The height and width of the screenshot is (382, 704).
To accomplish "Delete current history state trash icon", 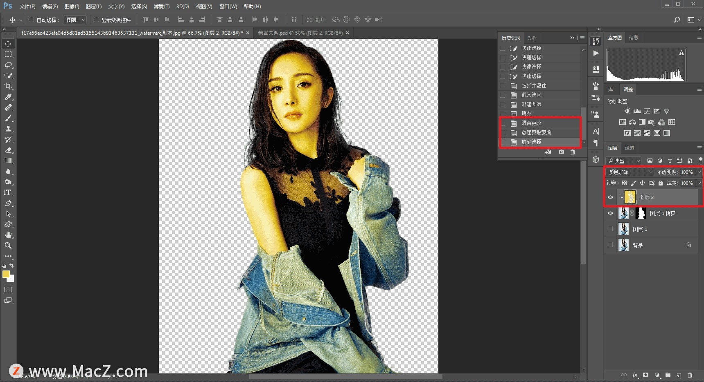I will 573,152.
